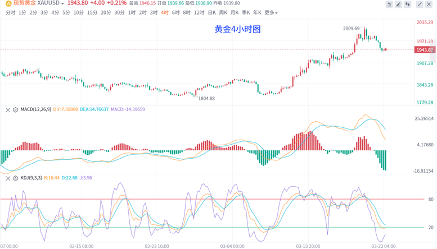437x249 pixels.
Task: Select the 1分 timeframe
Action: [22, 12]
